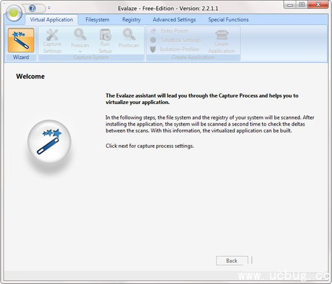332x284 pixels.
Task: Open Entry Points option
Action: tap(170, 31)
